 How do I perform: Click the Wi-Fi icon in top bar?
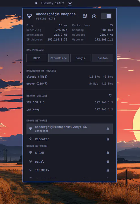click(x=70, y=3)
